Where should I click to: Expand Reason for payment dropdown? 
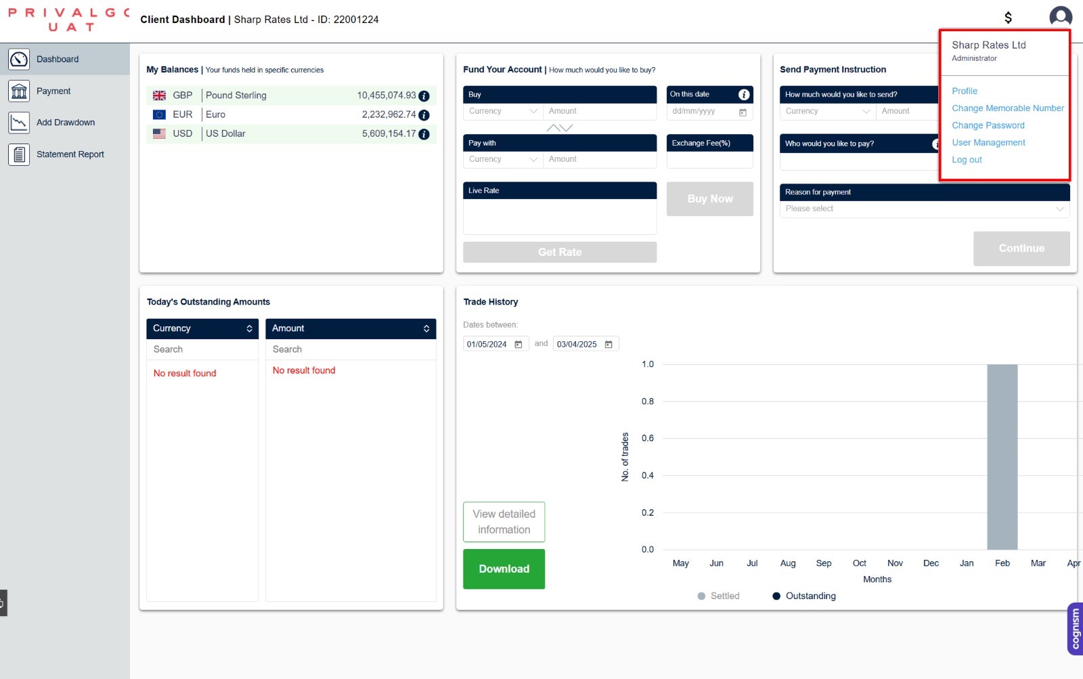tap(924, 209)
